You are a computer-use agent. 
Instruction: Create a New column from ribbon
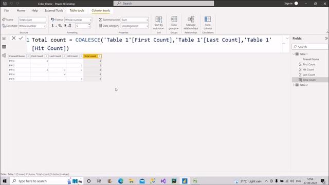(x=208, y=23)
